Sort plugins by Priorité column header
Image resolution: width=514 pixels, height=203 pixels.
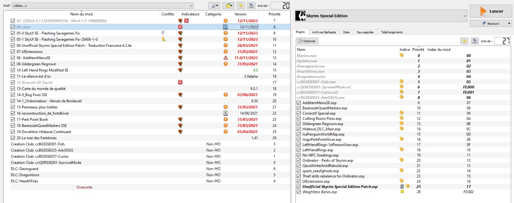(x=418, y=50)
